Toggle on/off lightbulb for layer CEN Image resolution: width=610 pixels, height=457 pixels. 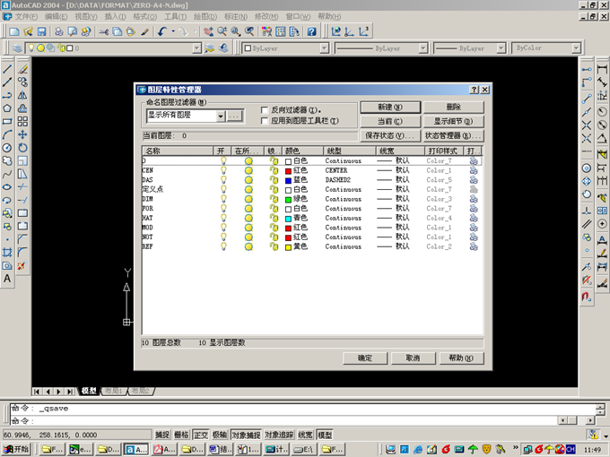tap(223, 170)
